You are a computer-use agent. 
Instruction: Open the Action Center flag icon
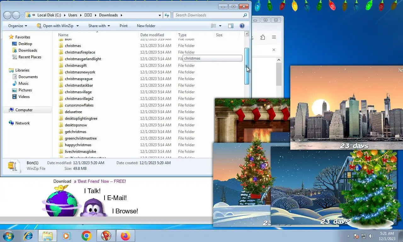[356, 236]
